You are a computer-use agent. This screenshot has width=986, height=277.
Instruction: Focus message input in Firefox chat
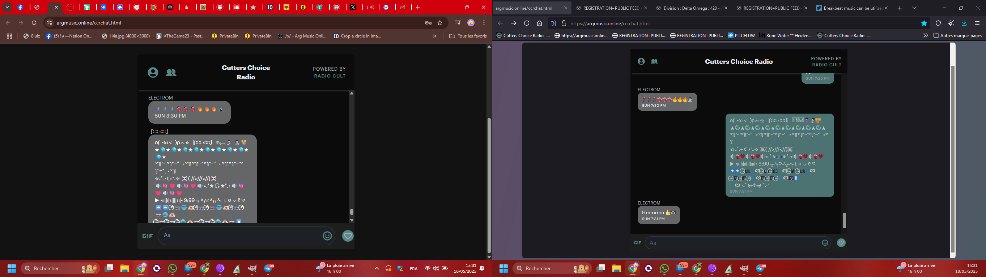pyautogui.click(x=733, y=243)
